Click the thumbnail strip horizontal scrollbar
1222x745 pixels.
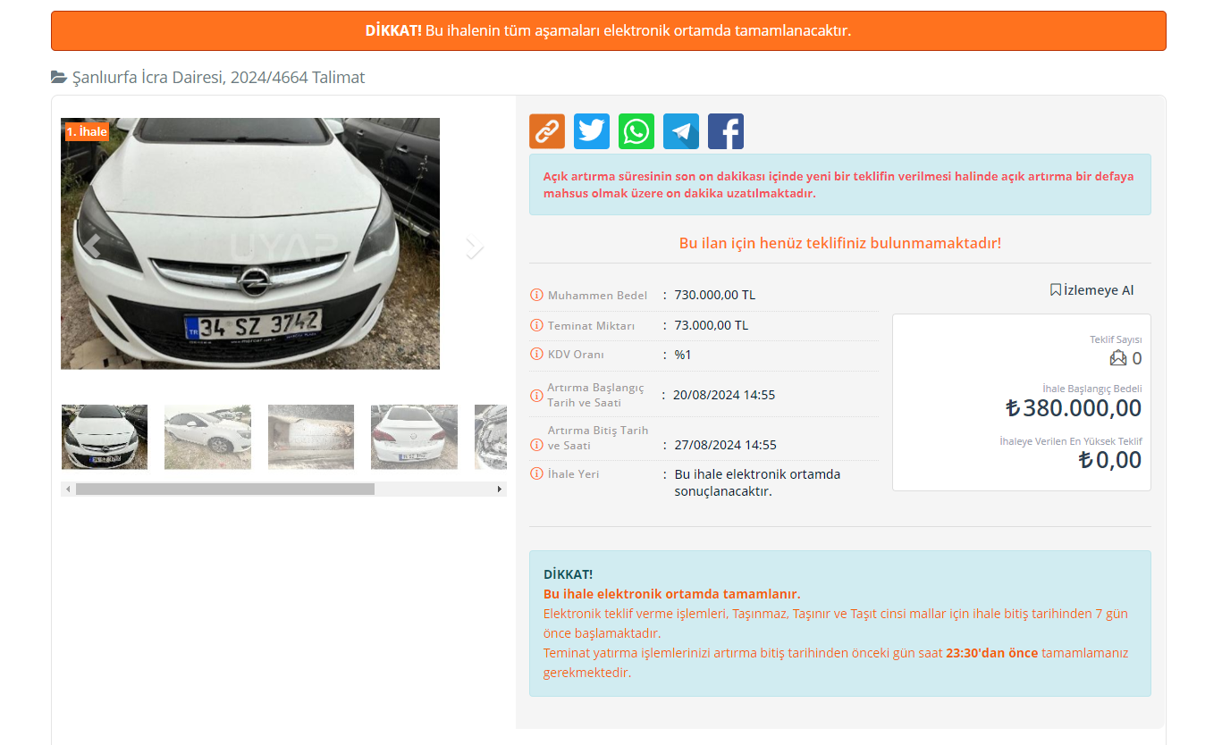pyautogui.click(x=224, y=489)
